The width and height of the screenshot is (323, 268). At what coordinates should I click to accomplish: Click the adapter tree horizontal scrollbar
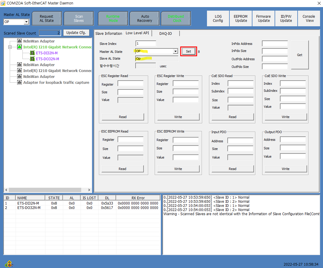[x=44, y=190]
